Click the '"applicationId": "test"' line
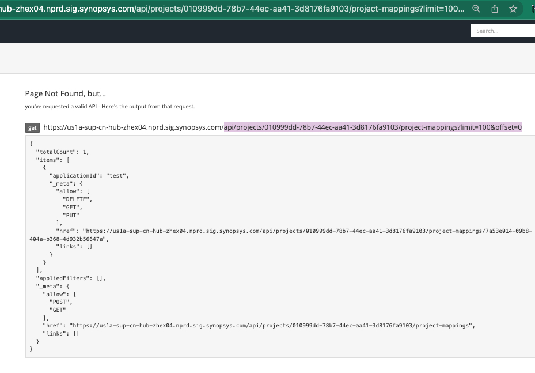Screen dimensions: 535x373 [x=89, y=176]
